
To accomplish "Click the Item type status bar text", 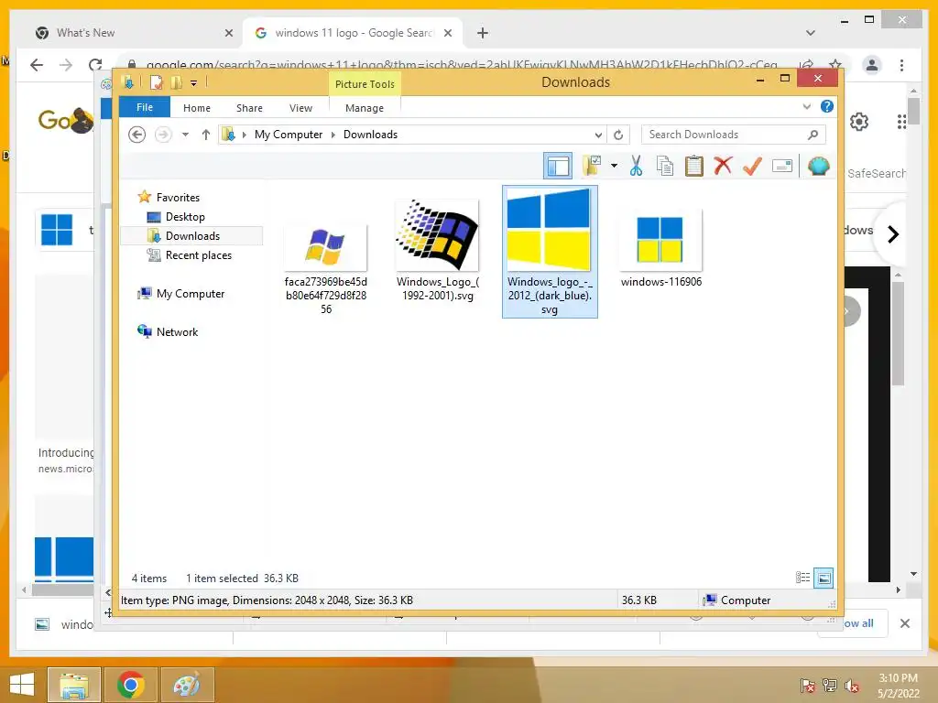I will 267,600.
